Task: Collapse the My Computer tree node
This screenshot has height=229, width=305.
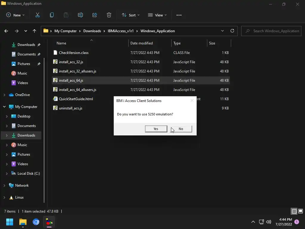Action: (4, 107)
